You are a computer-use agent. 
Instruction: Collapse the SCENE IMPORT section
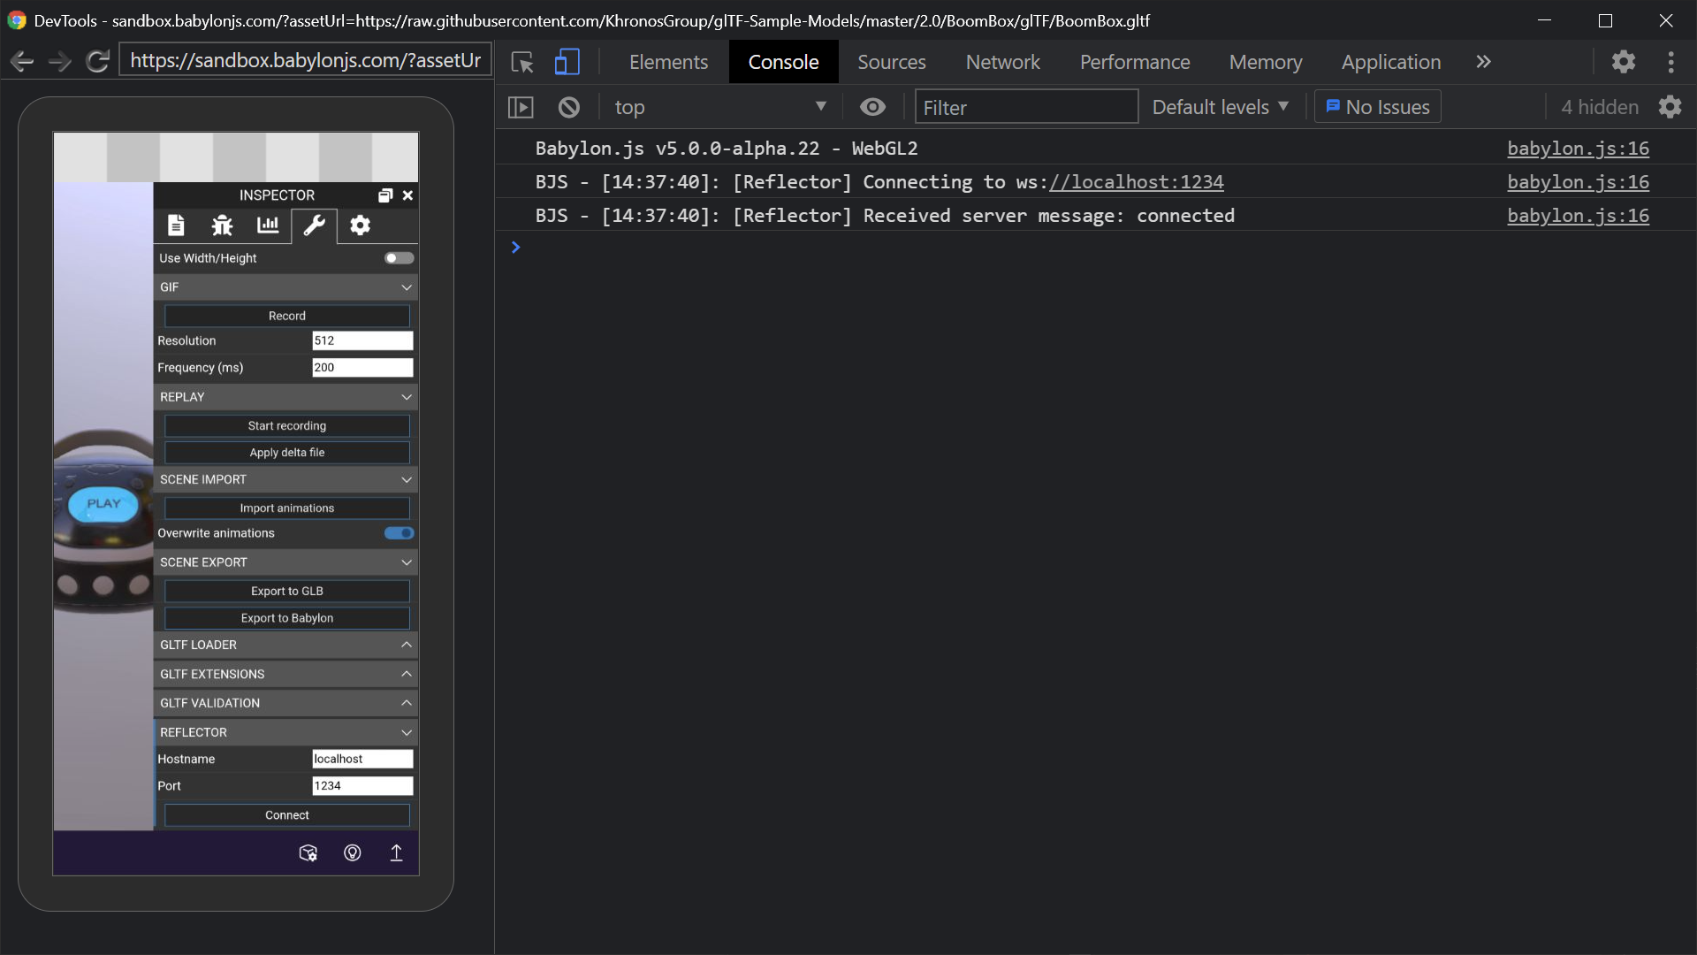click(285, 479)
